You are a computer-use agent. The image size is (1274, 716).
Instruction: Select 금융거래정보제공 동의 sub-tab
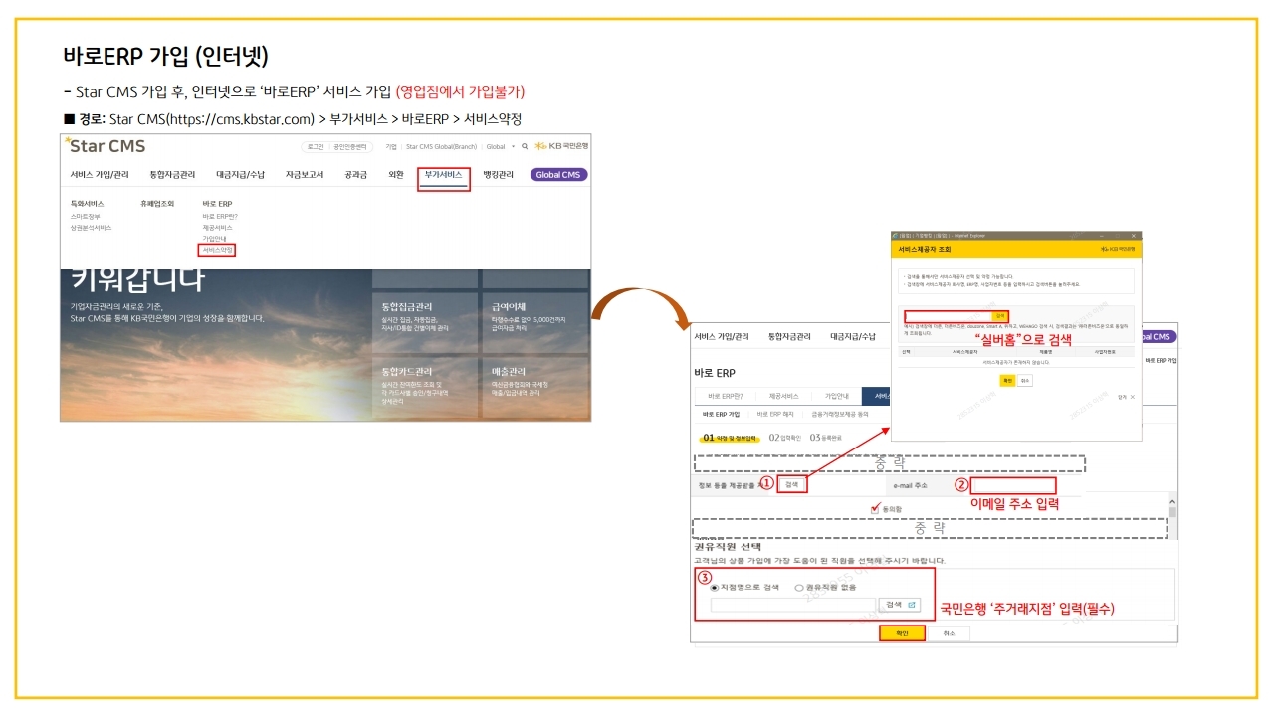click(840, 414)
